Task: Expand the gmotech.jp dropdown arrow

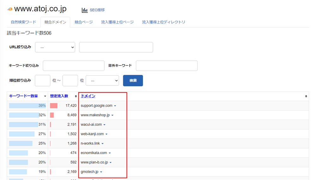Action: pos(101,172)
